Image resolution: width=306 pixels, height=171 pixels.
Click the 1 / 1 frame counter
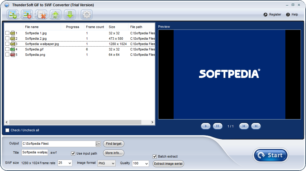coord(230,126)
